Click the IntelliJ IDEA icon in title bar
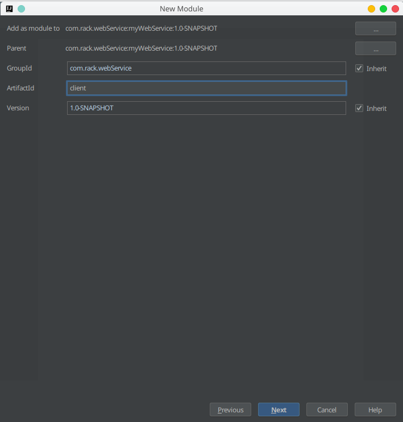Image resolution: width=403 pixels, height=422 pixels. [x=10, y=9]
